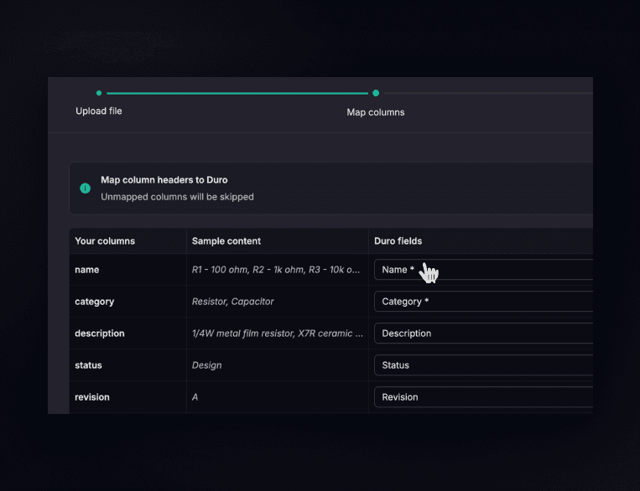Click the Upload file step dot
This screenshot has height=491, width=640.
(99, 93)
